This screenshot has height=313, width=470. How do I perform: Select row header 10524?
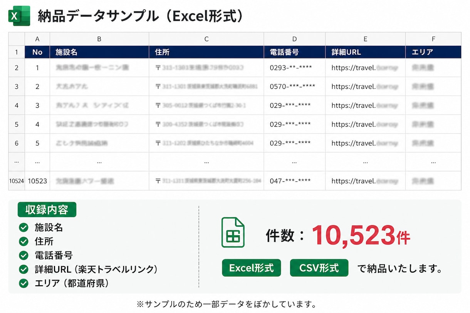click(17, 181)
